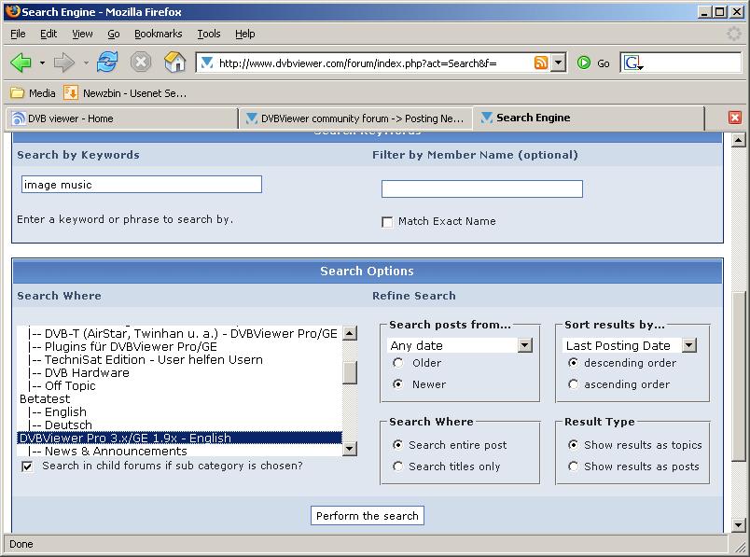
Task: Select Plugins für DVBViewer Pro/GE entry
Action: pyautogui.click(x=180, y=346)
